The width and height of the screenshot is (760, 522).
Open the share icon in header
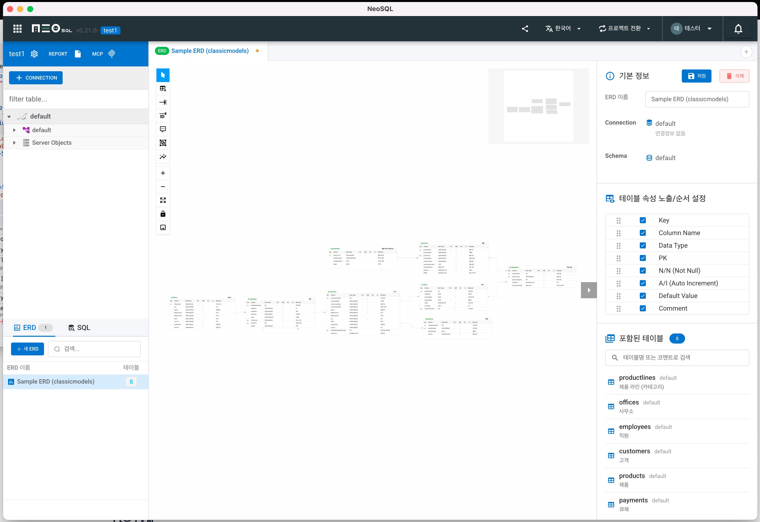(525, 29)
